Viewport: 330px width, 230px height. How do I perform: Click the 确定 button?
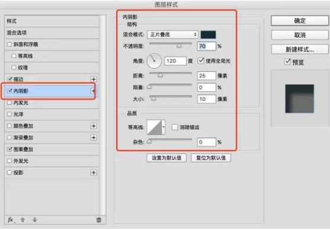pyautogui.click(x=300, y=21)
